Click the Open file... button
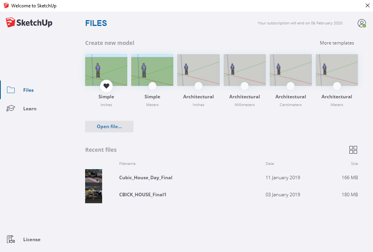The height and width of the screenshot is (252, 373). point(109,126)
